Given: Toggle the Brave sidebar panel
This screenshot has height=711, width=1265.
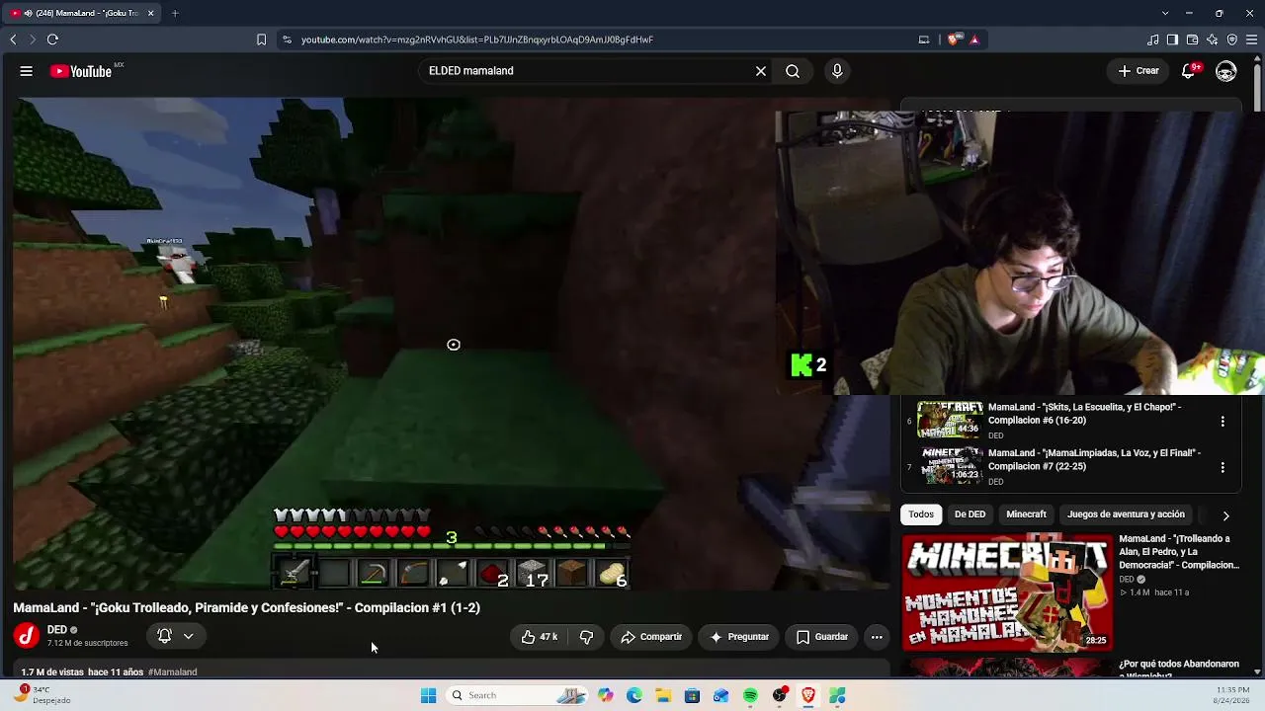Looking at the screenshot, I should coord(1172,39).
